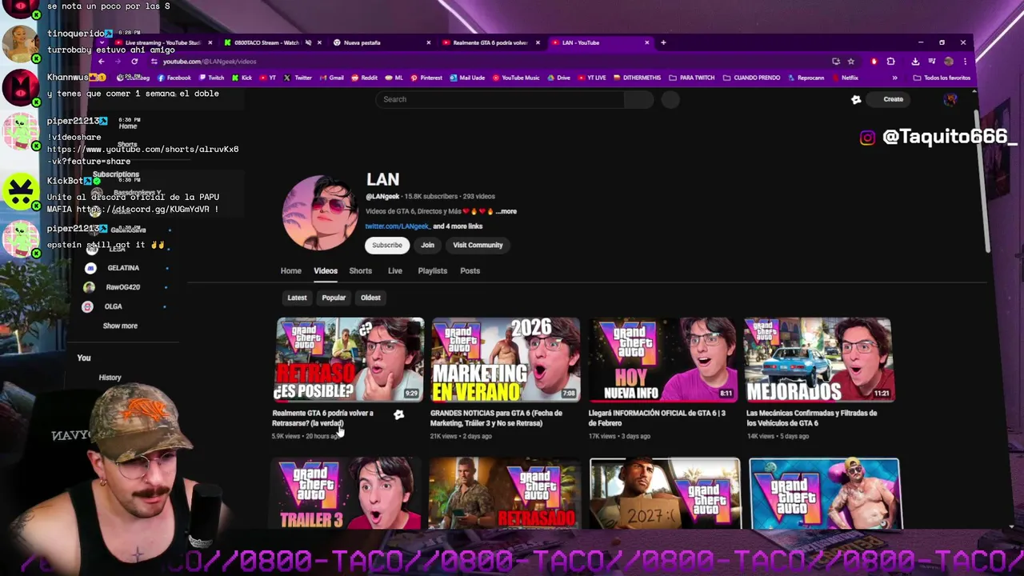Open the Gmail bookmark
This screenshot has height=576, width=1024.
(331, 78)
